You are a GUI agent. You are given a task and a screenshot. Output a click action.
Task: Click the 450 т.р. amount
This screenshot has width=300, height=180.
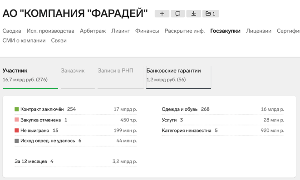(x=128, y=120)
